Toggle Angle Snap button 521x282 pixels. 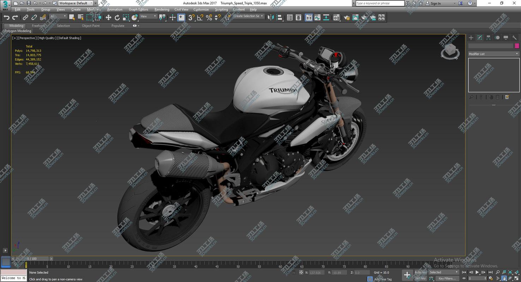tap(200, 17)
